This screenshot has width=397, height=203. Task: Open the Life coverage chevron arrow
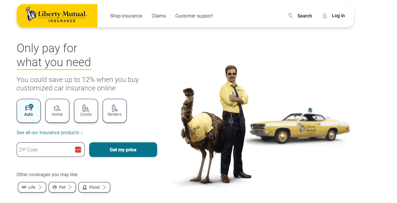(40, 187)
